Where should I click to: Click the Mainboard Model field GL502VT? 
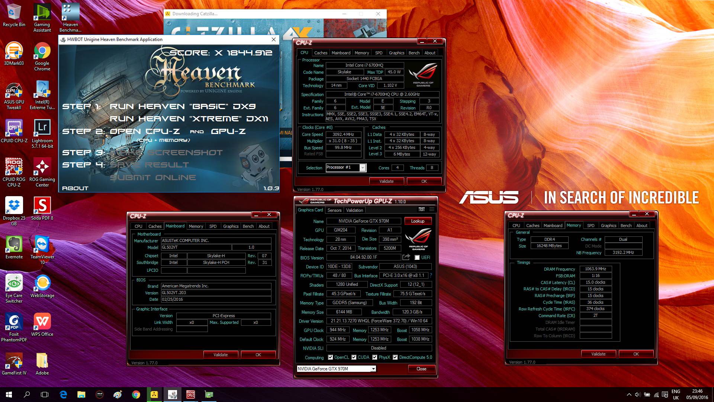196,248
